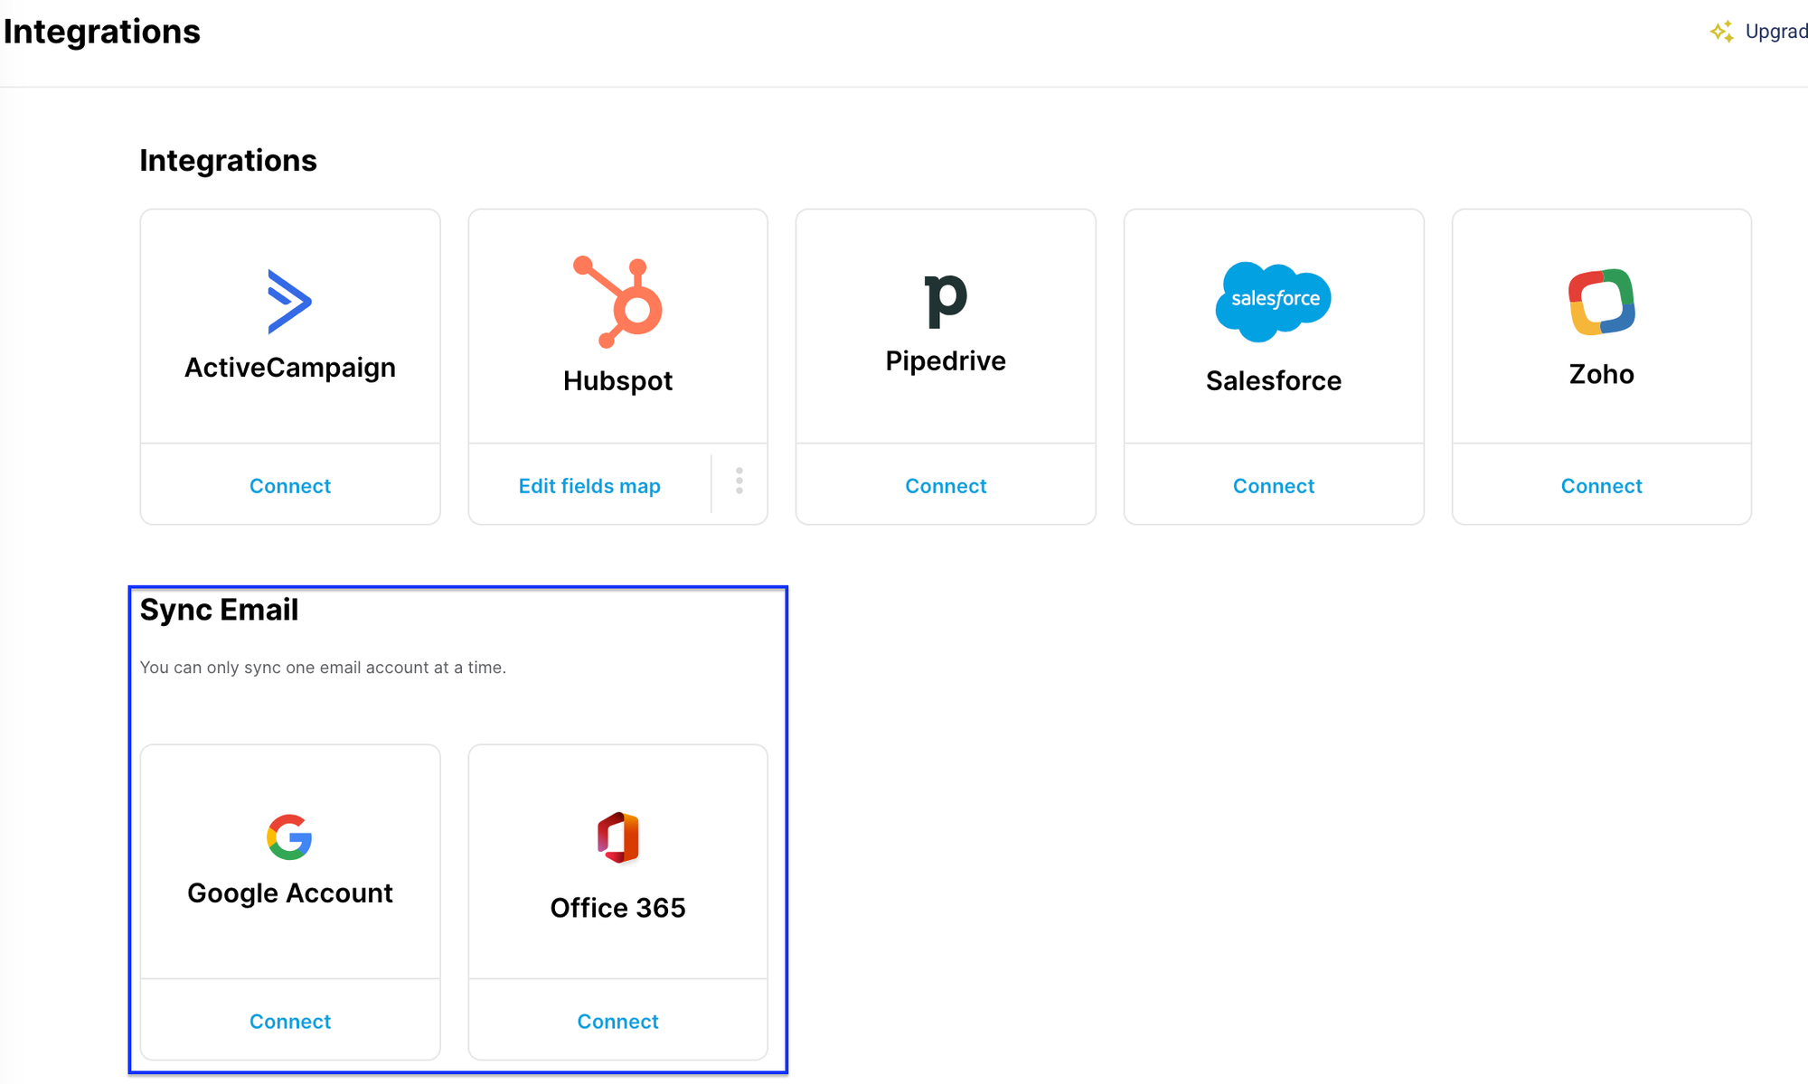This screenshot has height=1084, width=1808.
Task: Connect the Zoho integration
Action: (x=1602, y=486)
